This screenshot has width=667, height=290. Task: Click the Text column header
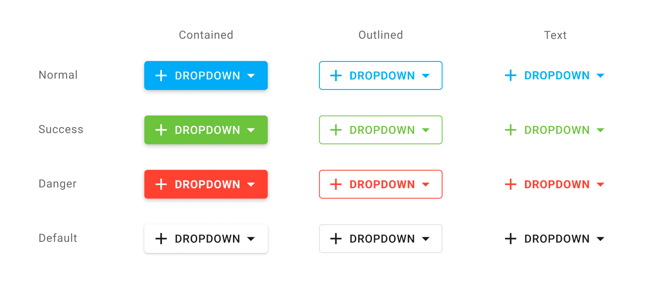[x=555, y=35]
